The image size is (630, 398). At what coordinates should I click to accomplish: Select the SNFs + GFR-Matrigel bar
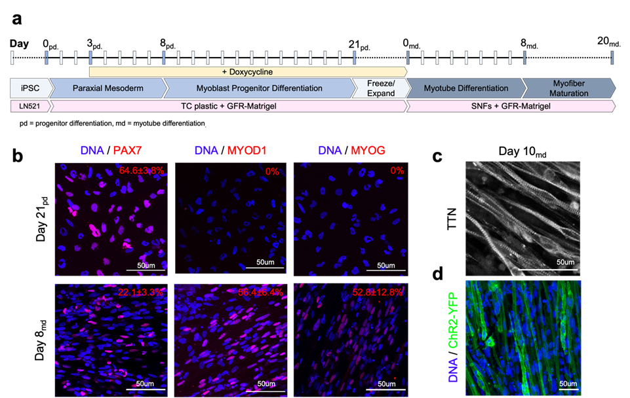click(511, 105)
